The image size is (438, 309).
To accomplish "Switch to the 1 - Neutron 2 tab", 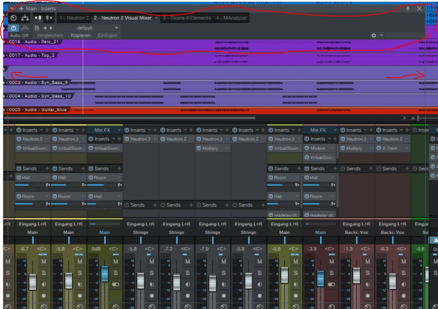I will click(74, 18).
